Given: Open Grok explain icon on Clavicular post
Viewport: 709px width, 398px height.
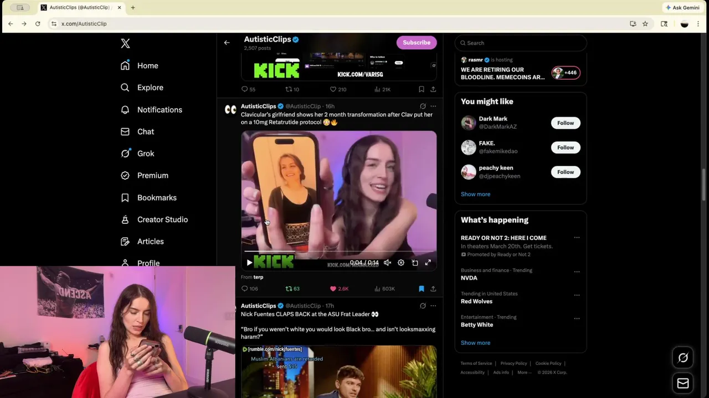Looking at the screenshot, I should [x=423, y=106].
